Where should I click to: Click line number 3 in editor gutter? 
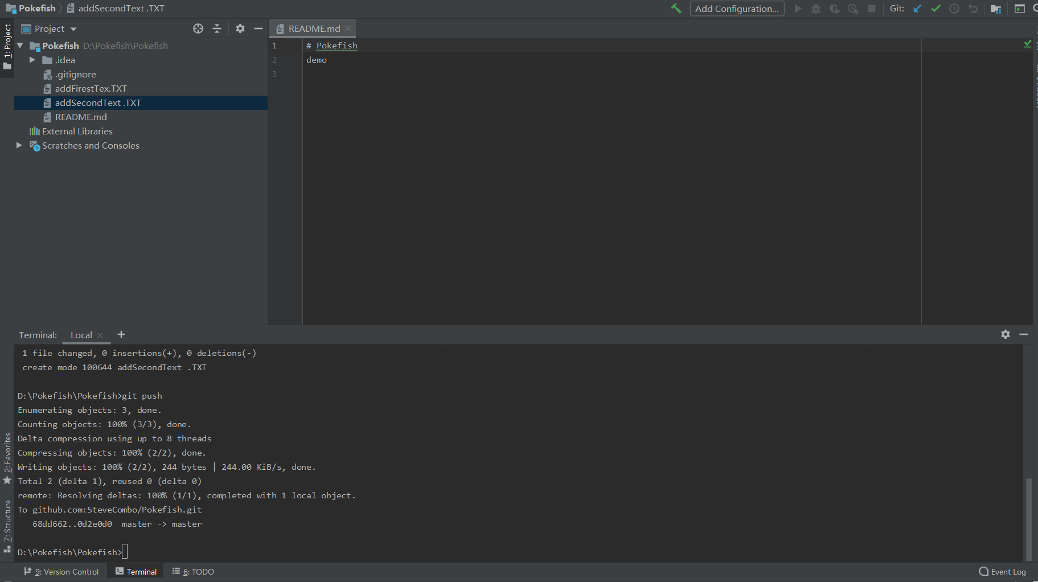pyautogui.click(x=274, y=74)
